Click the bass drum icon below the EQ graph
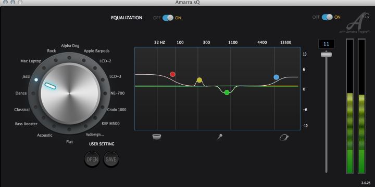 [x=157, y=137]
